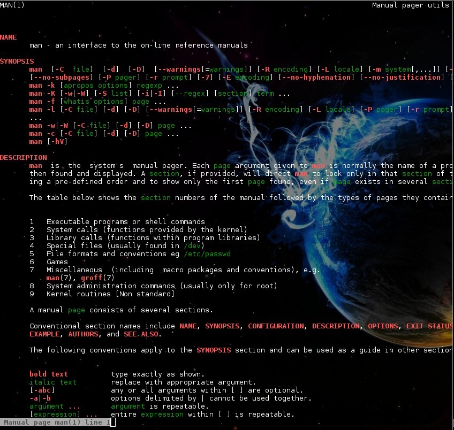This screenshot has height=430, width=454.
Task: Click row '6 Games'
Action: [x=49, y=262]
